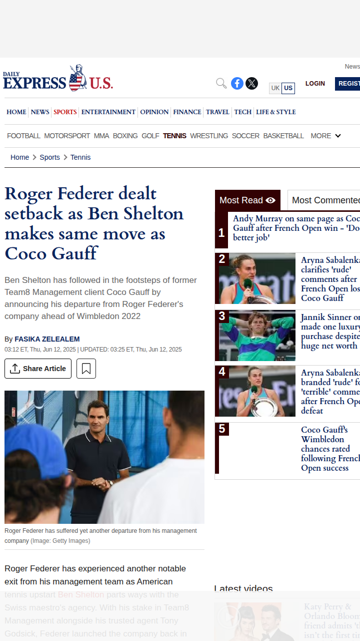Viewport: 360px width, 641px height.
Task: Open Jannik Sinner luxury purchase headline
Action: (330, 332)
